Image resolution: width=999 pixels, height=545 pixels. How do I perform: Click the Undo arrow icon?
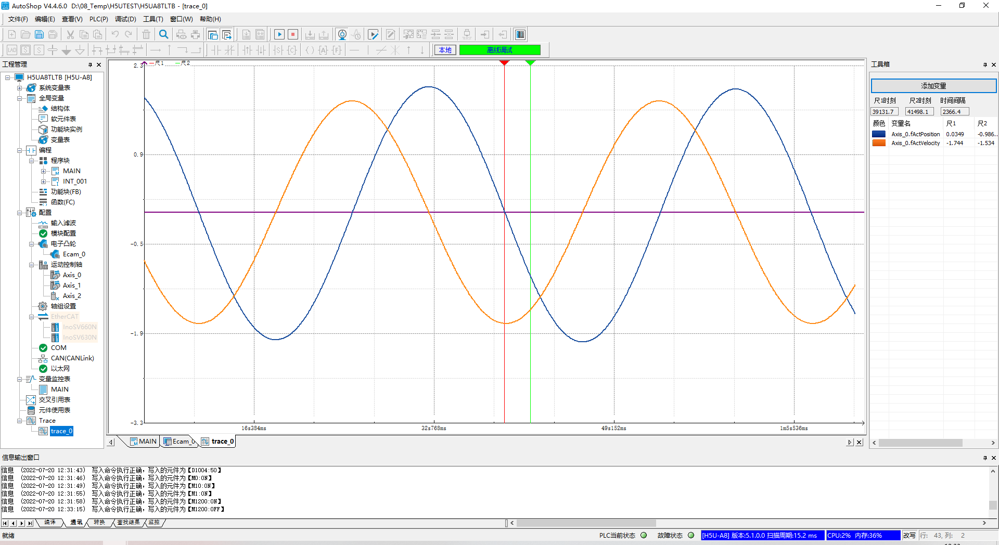tap(115, 34)
